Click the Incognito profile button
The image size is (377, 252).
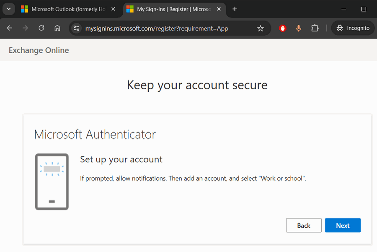pyautogui.click(x=353, y=28)
